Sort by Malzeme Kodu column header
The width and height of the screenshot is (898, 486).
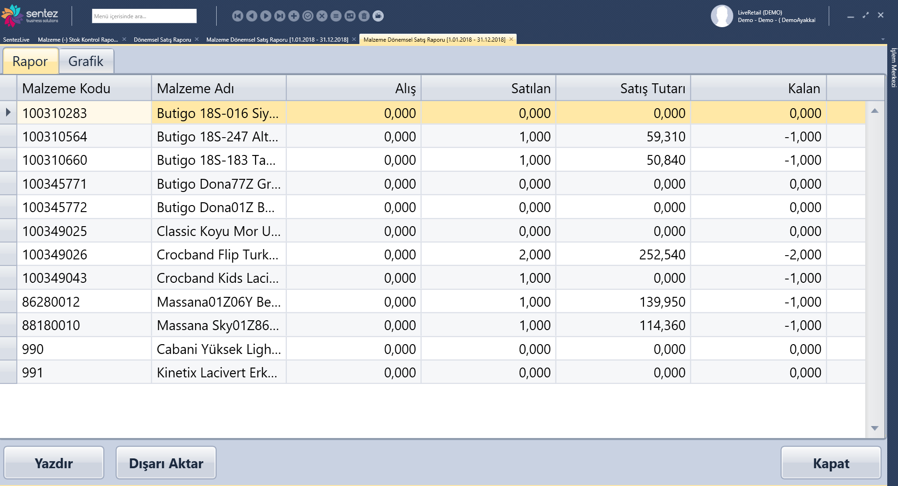(84, 88)
